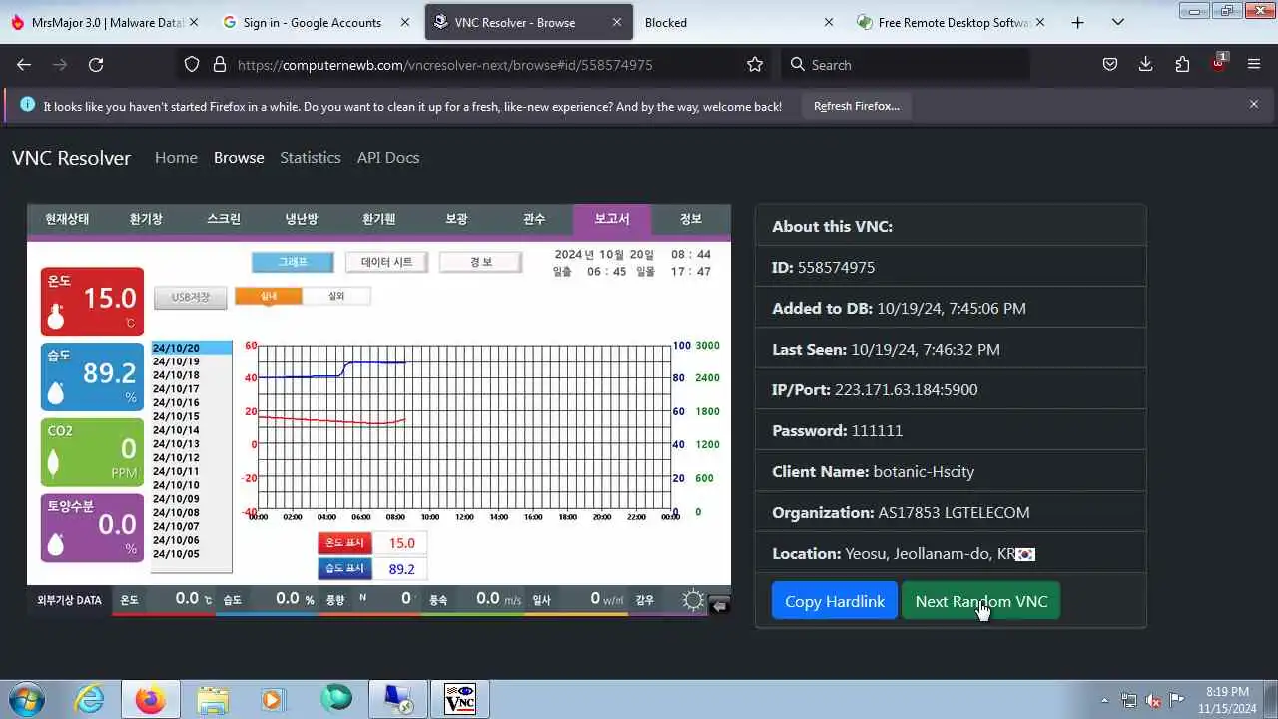Click the Windows Start orb

pyautogui.click(x=25, y=699)
